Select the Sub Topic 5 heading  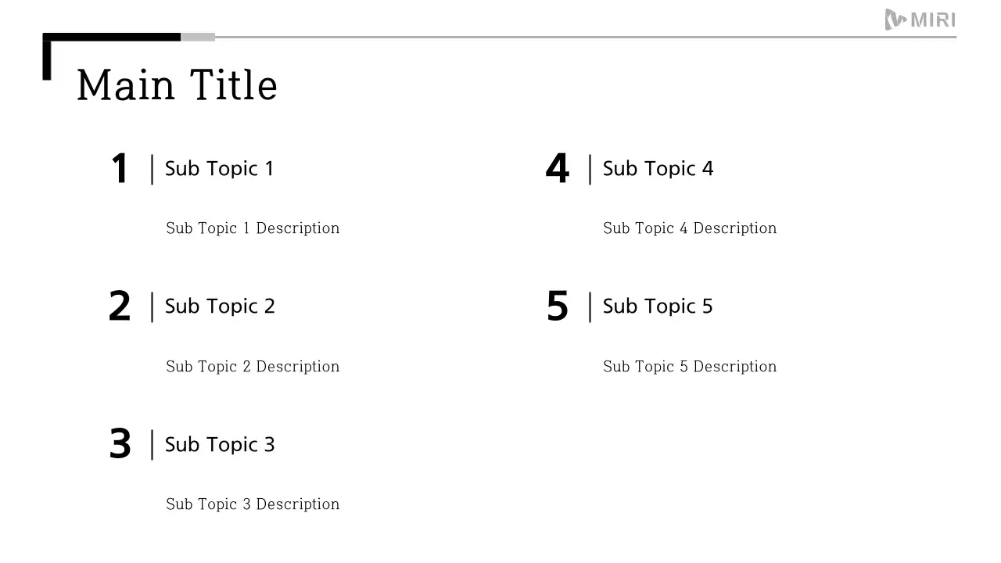tap(658, 307)
